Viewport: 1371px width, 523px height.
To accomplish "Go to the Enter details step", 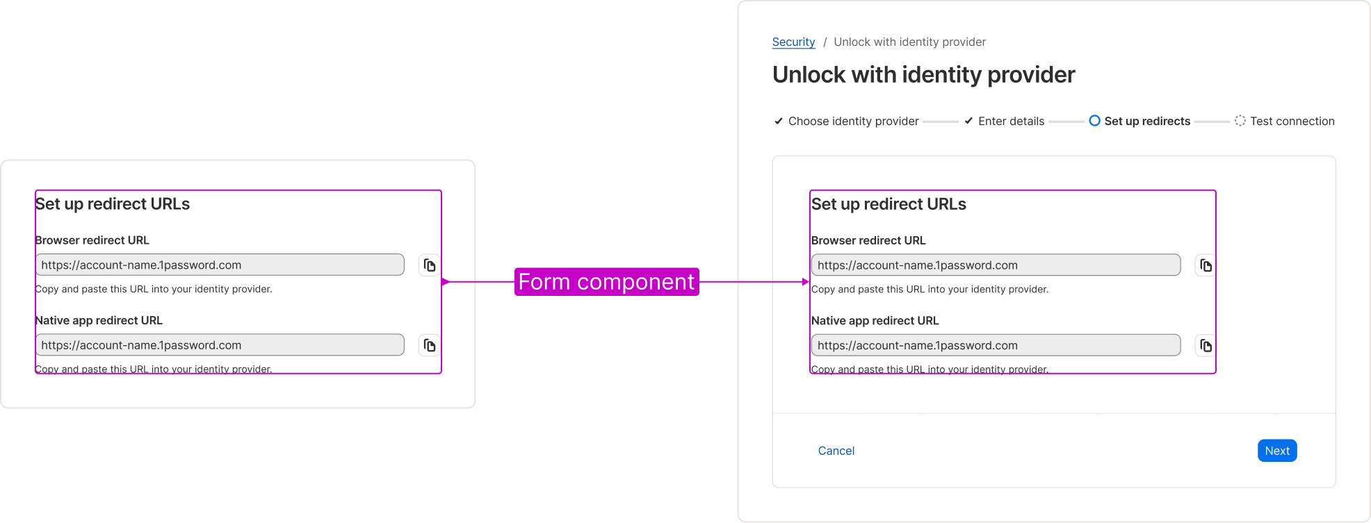I will coord(1012,121).
